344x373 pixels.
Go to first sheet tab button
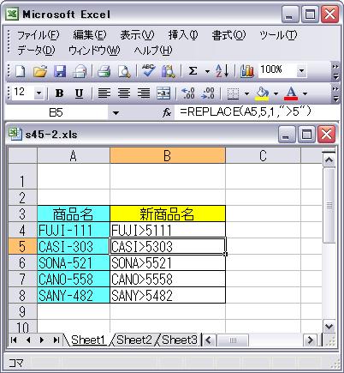coord(13,340)
